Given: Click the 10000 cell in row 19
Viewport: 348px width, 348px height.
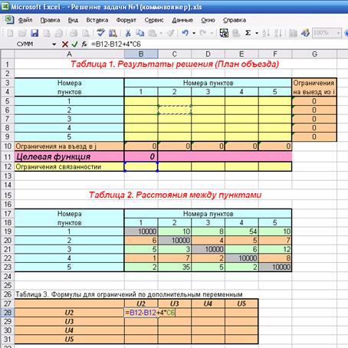Looking at the screenshot, I should click(141, 231).
